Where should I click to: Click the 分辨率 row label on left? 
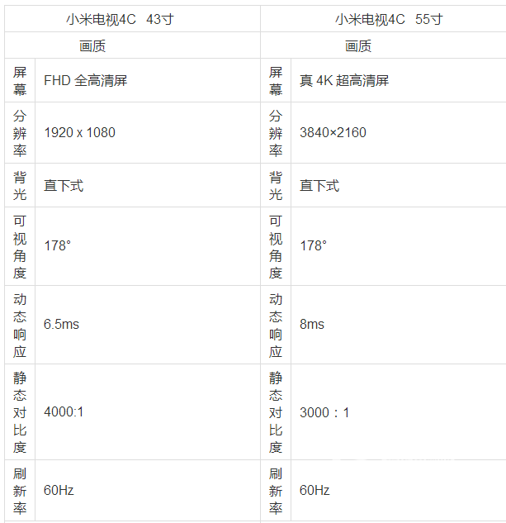(20, 133)
